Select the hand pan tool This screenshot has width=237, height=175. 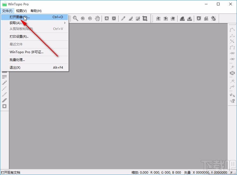click(x=97, y=18)
